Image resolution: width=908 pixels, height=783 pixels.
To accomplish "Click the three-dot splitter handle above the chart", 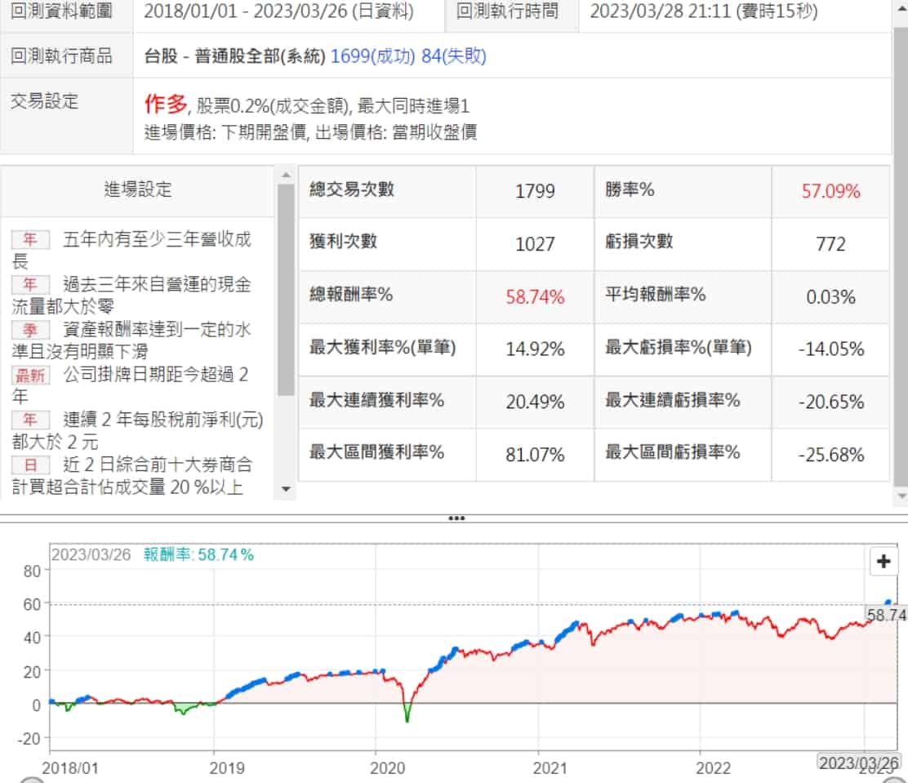I will coord(456,518).
